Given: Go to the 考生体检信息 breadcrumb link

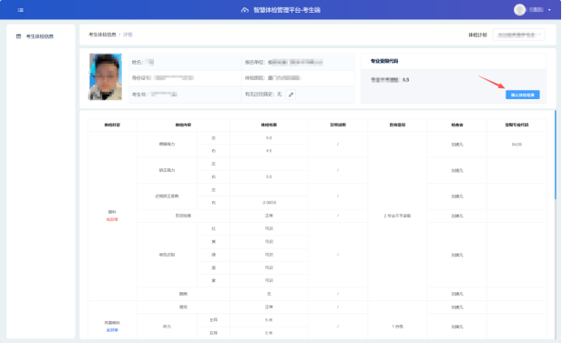Looking at the screenshot, I should (103, 35).
